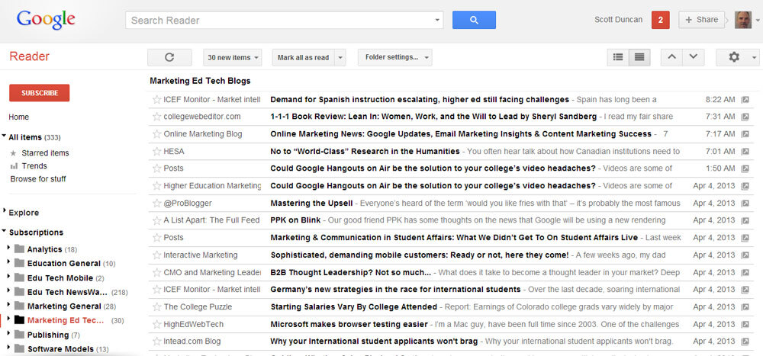Open original icon for Mastering the Upsell row
Image resolution: width=763 pixels, height=356 pixels.
(x=745, y=204)
